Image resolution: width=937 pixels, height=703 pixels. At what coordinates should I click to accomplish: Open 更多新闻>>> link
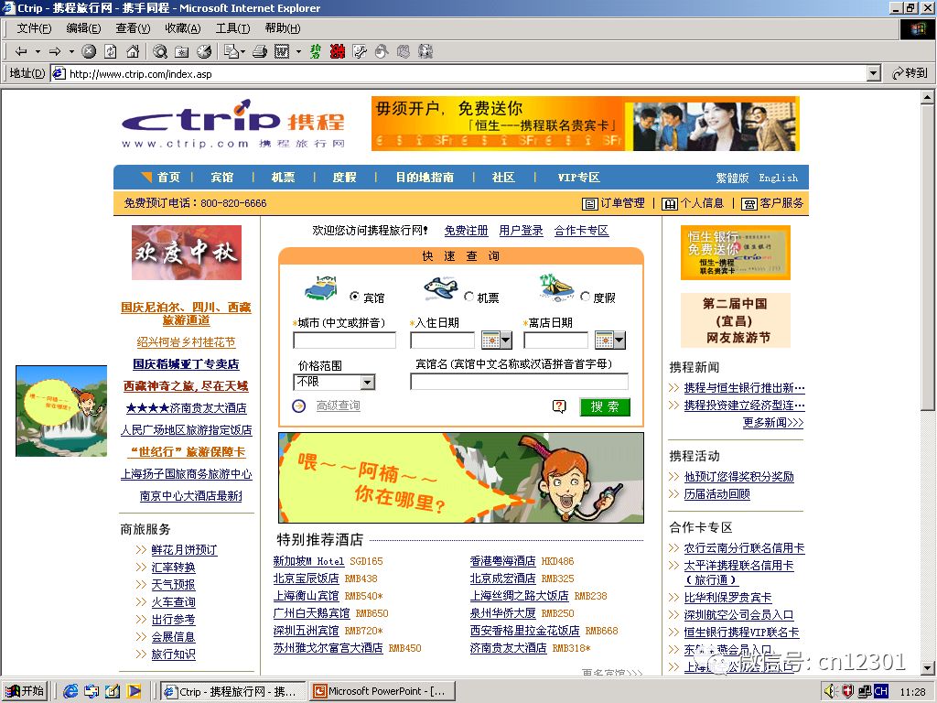click(773, 423)
